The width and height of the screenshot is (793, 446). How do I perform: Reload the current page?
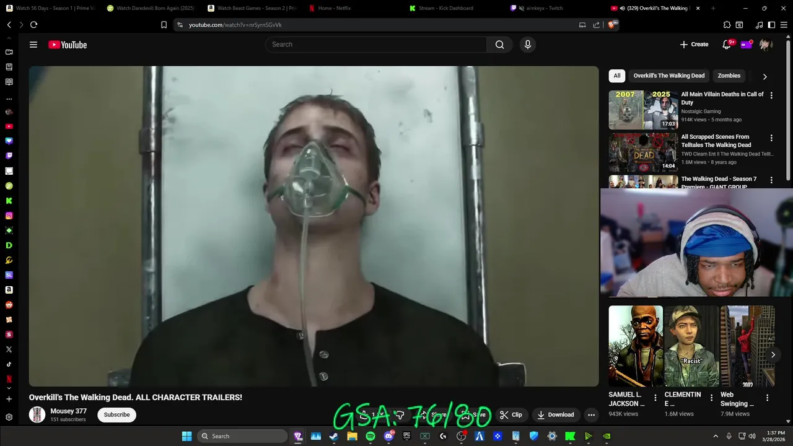[33, 25]
